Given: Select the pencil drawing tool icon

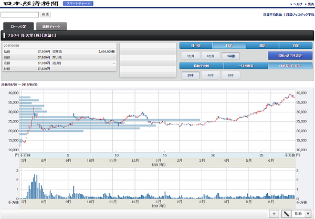Looking at the screenshot, I should 286,214.
